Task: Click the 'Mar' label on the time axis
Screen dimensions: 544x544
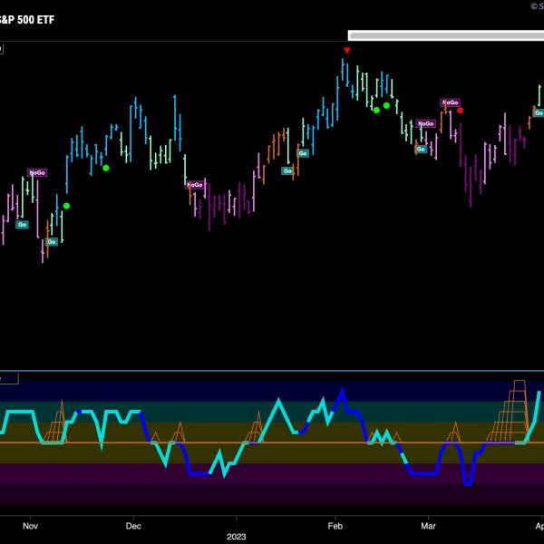Action: (x=428, y=526)
